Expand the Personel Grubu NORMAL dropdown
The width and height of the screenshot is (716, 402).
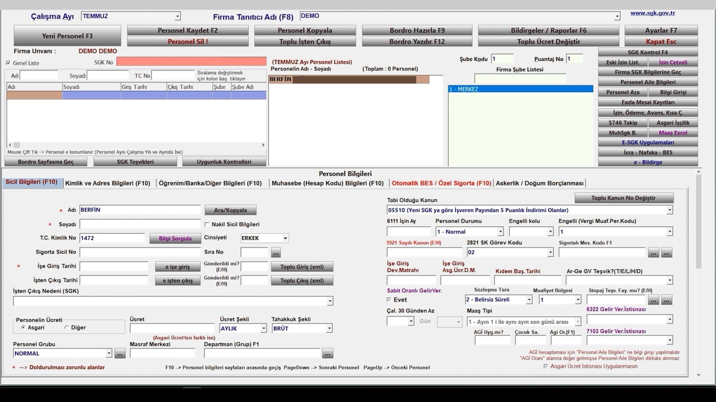coord(109,353)
